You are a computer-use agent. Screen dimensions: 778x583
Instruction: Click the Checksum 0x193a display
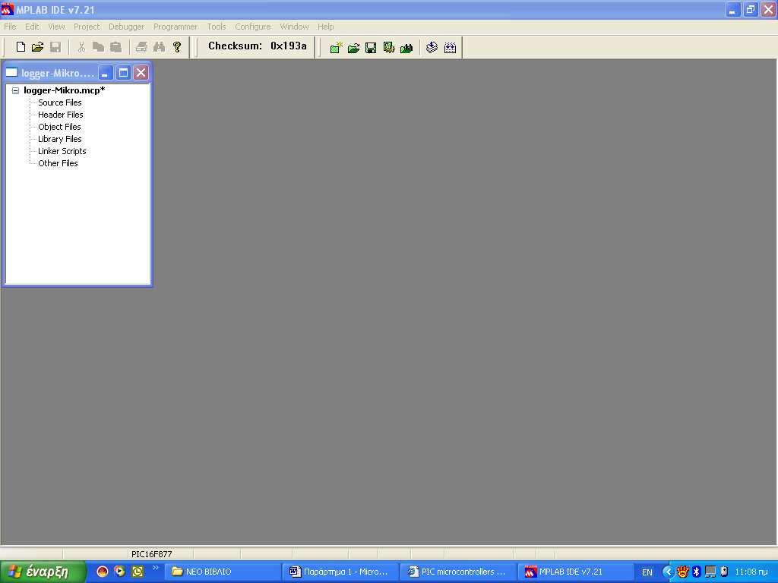click(x=257, y=46)
